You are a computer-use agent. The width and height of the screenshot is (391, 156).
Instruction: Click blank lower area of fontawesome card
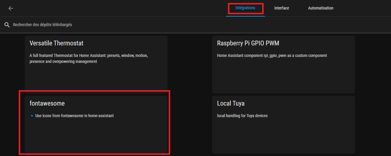pyautogui.click(x=96, y=136)
